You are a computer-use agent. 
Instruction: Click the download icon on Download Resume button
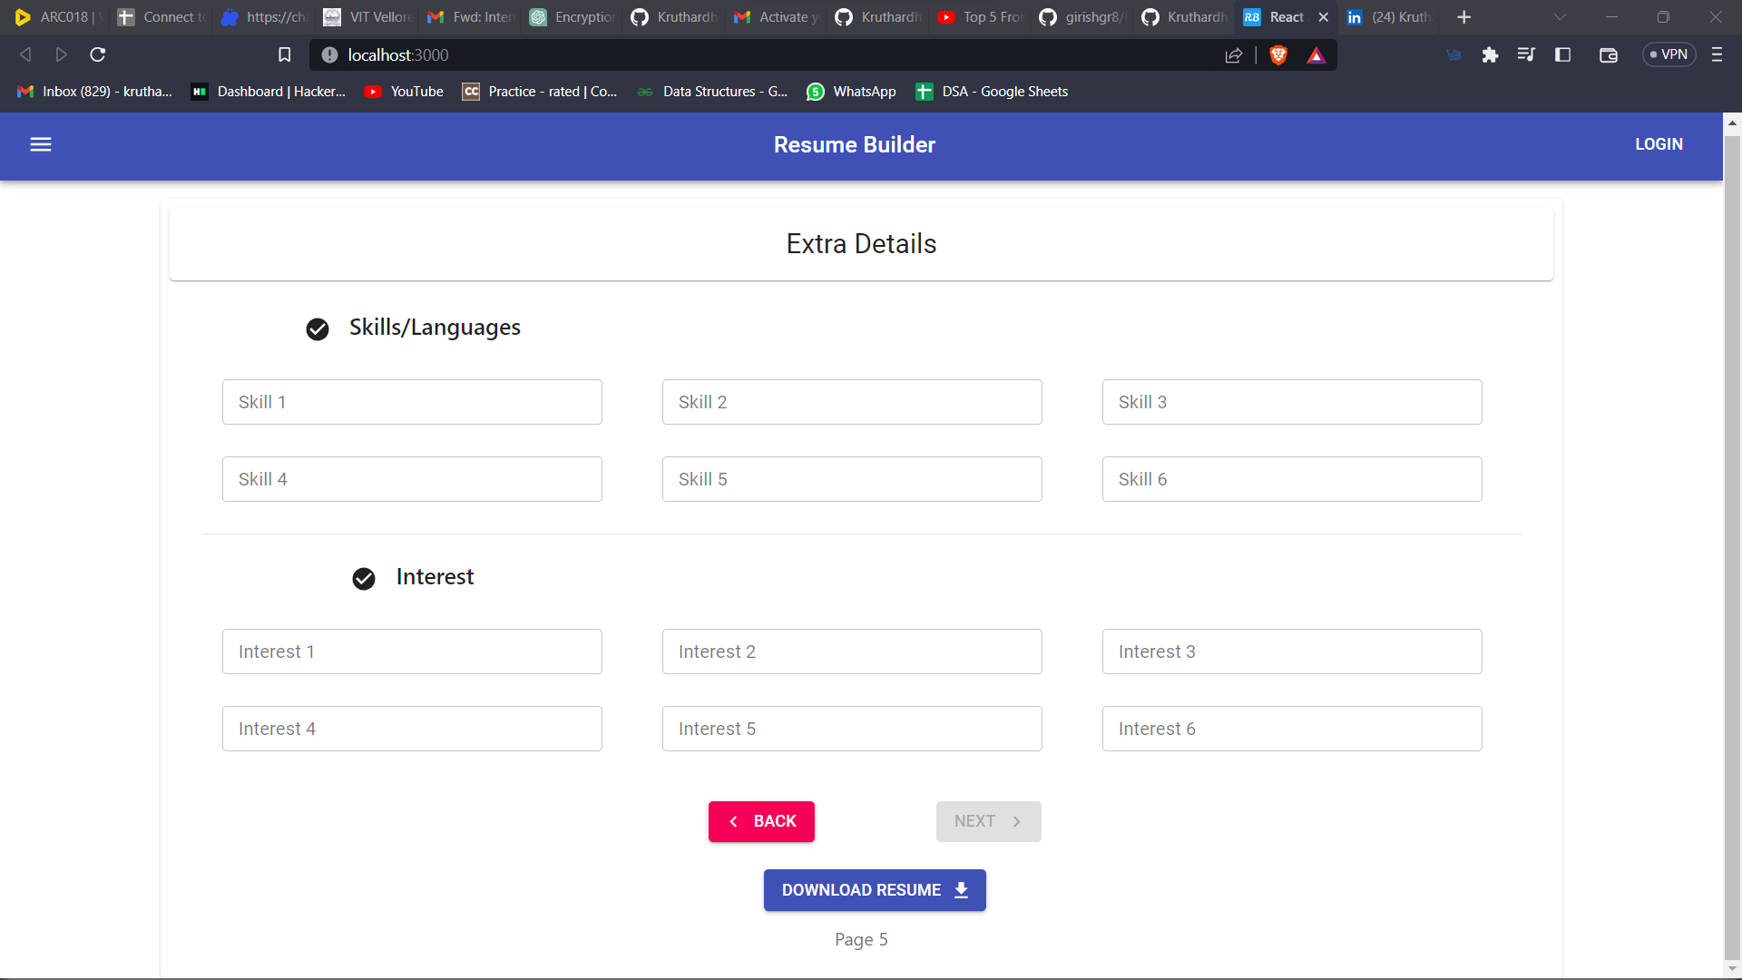point(960,890)
